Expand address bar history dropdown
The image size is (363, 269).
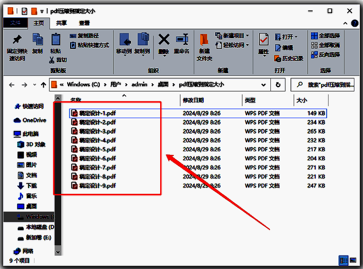click(263, 85)
